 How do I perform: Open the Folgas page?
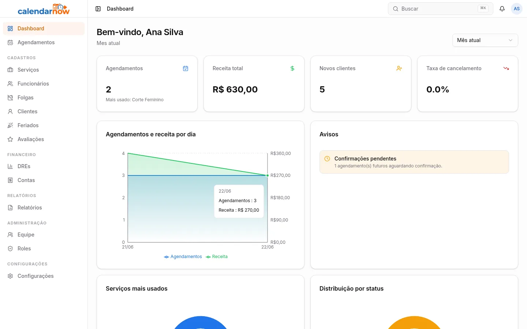(x=44, y=98)
